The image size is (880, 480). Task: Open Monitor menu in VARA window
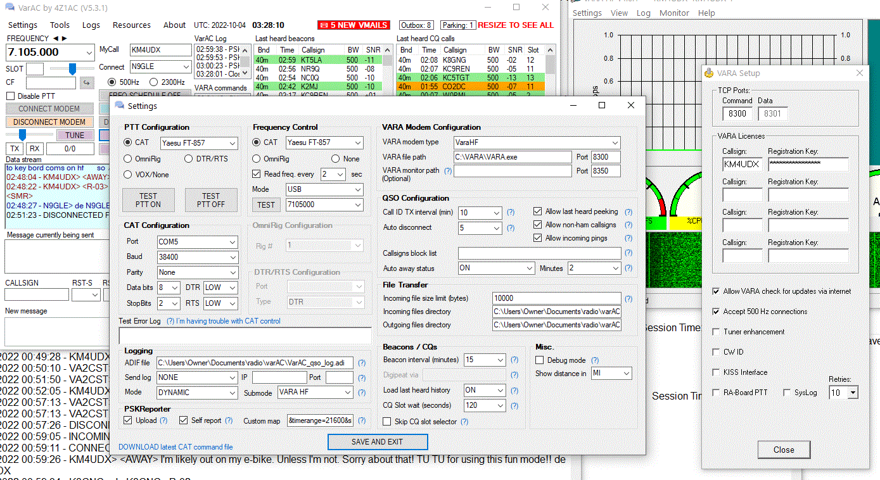pyautogui.click(x=674, y=13)
